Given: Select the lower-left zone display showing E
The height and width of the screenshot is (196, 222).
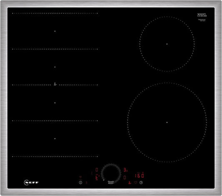Looking at the screenshot, I should tap(97, 178).
